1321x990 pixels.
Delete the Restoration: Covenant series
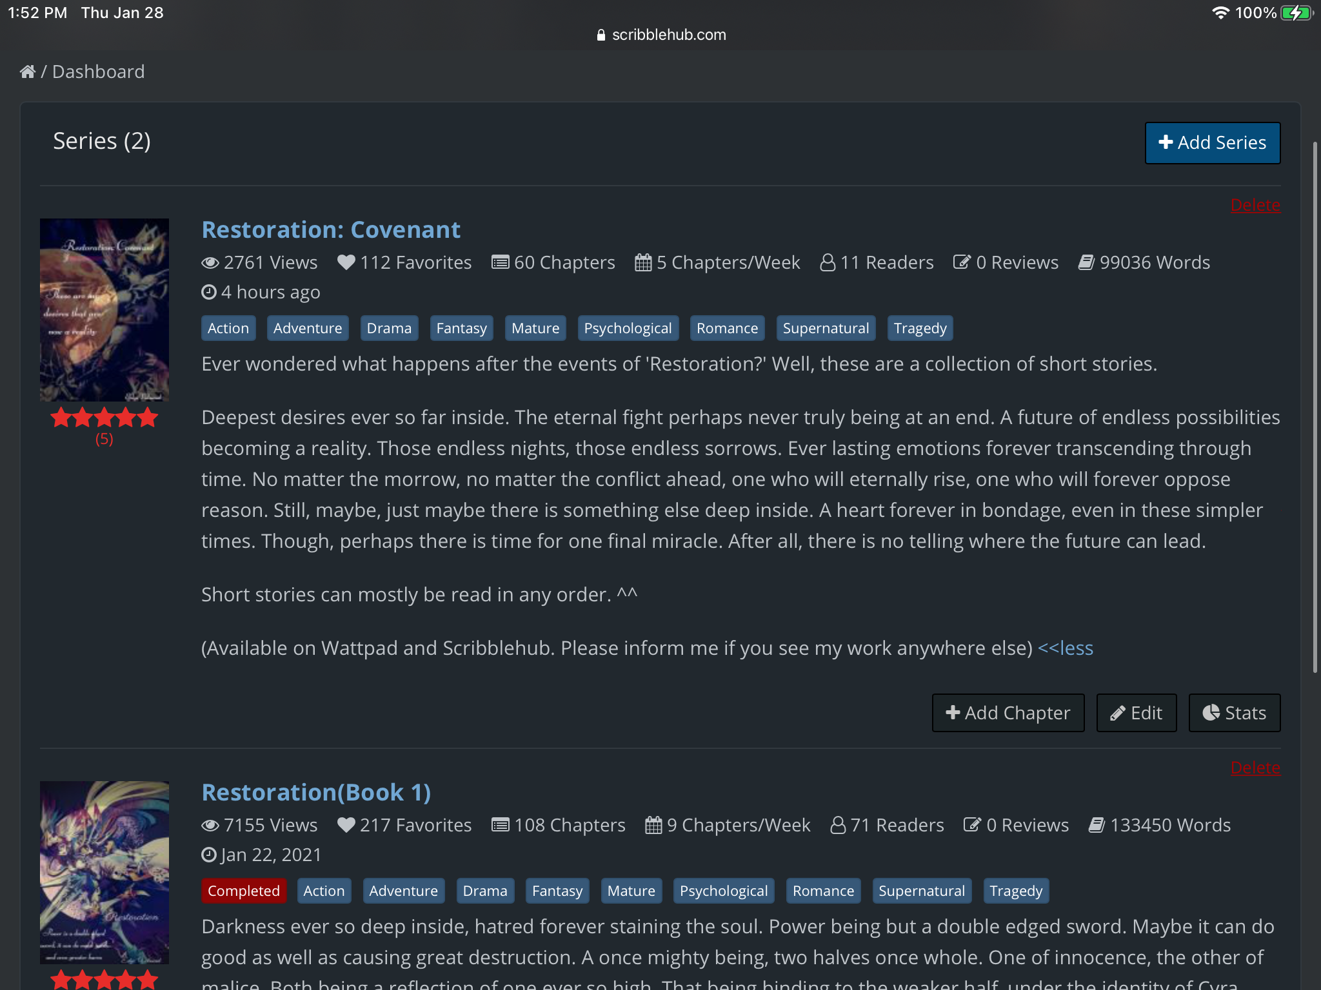1255,205
